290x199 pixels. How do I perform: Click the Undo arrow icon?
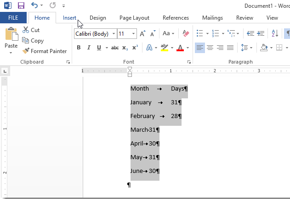click(34, 6)
